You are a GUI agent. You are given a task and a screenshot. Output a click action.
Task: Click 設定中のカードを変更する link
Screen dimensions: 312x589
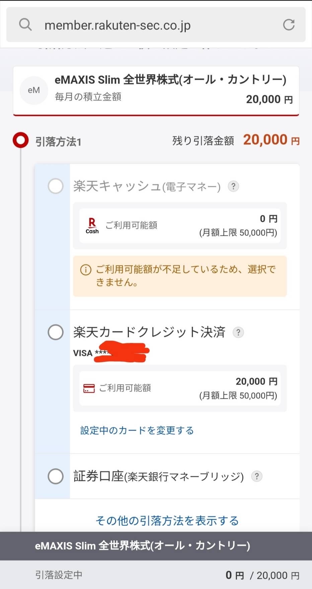pos(137,430)
